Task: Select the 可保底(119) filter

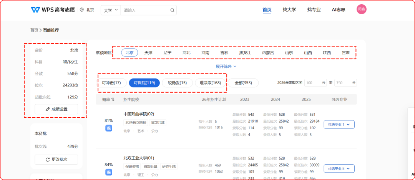Action: 144,83
